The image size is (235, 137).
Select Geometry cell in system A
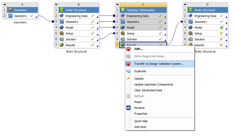(22, 16)
